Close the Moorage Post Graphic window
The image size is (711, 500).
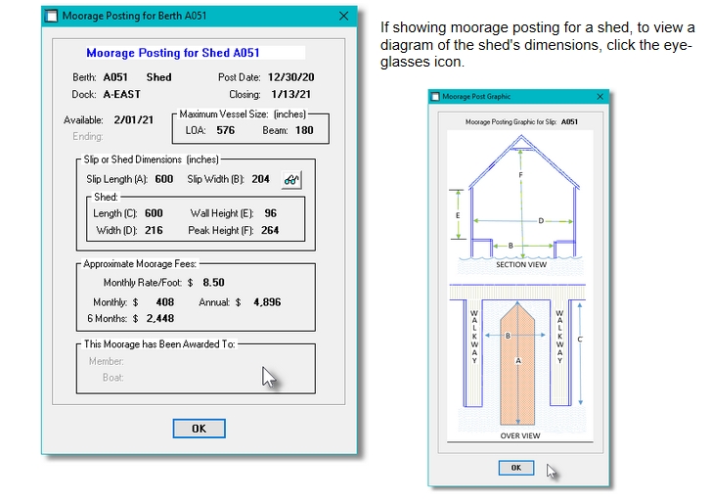coord(599,97)
